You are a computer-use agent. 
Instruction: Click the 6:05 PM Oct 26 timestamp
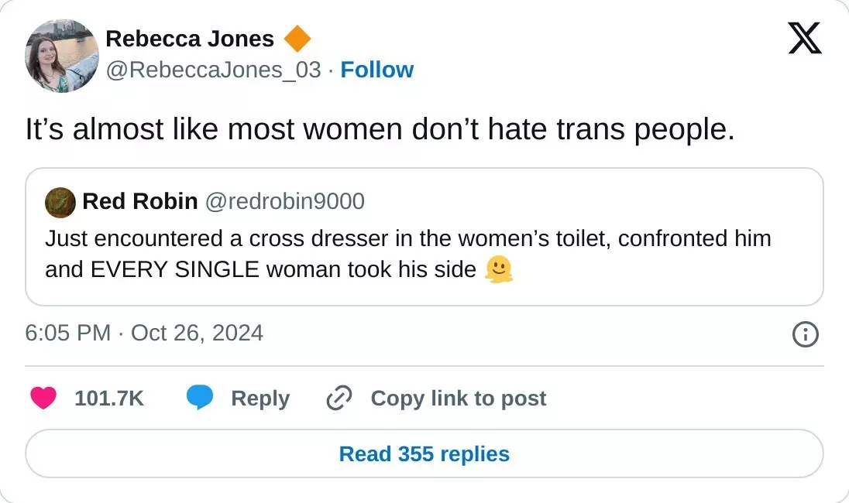point(144,333)
